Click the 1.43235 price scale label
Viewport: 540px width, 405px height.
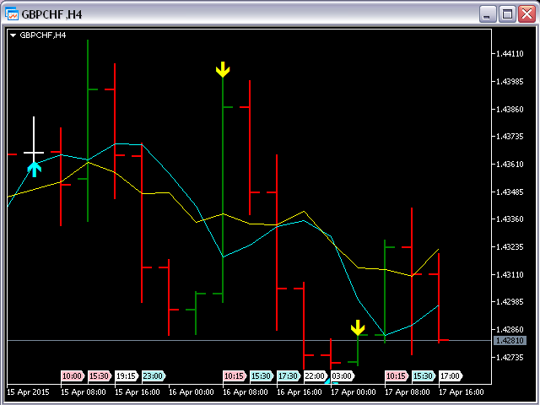click(510, 247)
